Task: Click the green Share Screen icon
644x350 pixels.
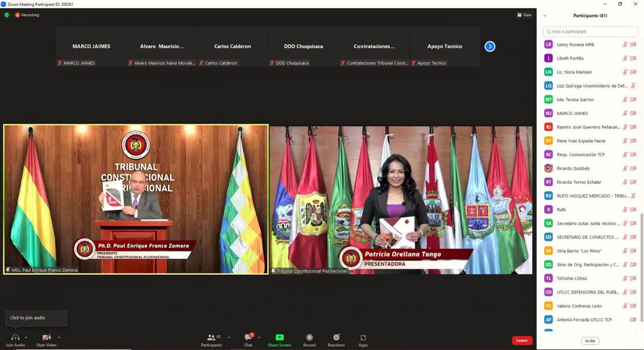Action: pyautogui.click(x=279, y=338)
